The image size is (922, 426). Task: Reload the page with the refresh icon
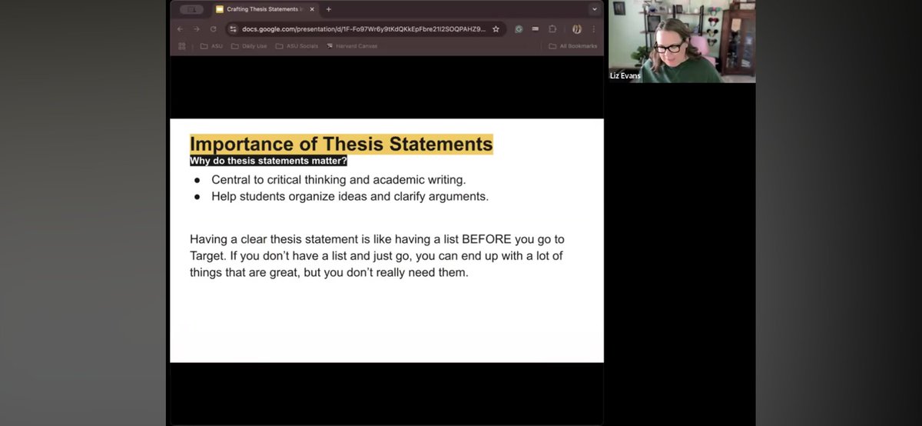(x=213, y=29)
